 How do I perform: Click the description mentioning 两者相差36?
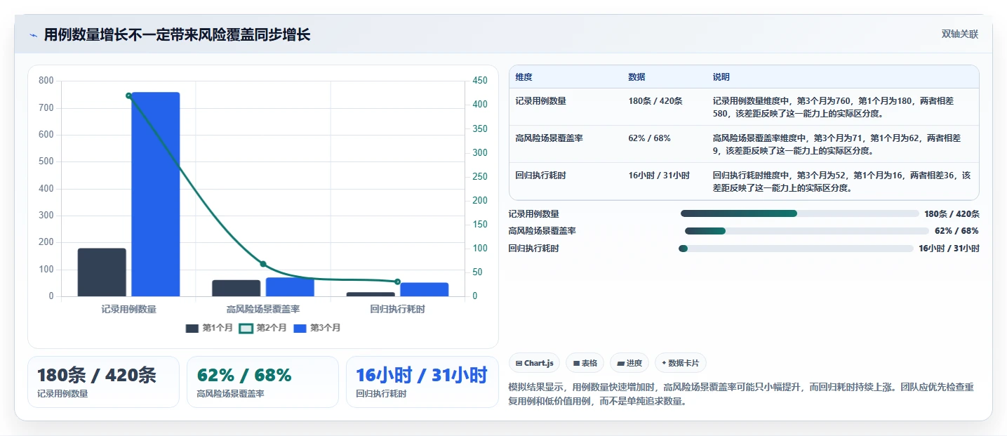[x=842, y=181]
